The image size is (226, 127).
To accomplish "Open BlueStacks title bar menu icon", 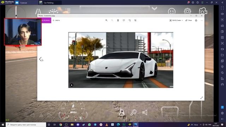I will pos(202,2).
